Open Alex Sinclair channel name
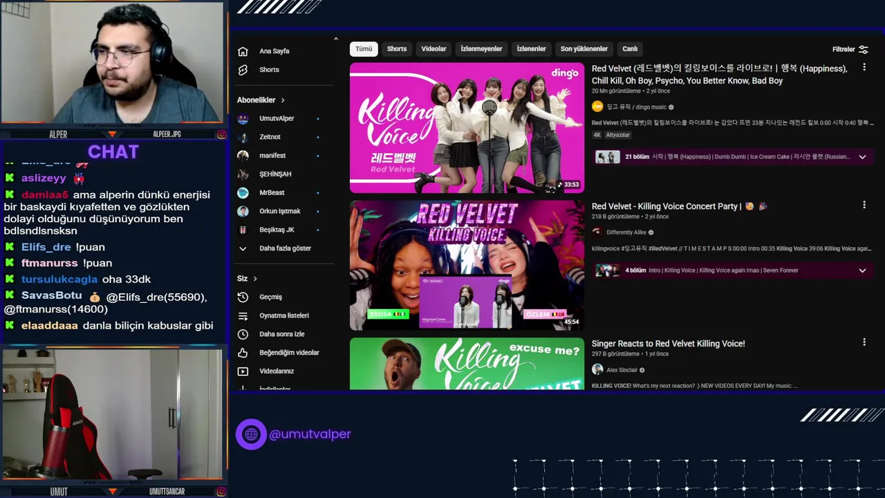 pos(622,370)
